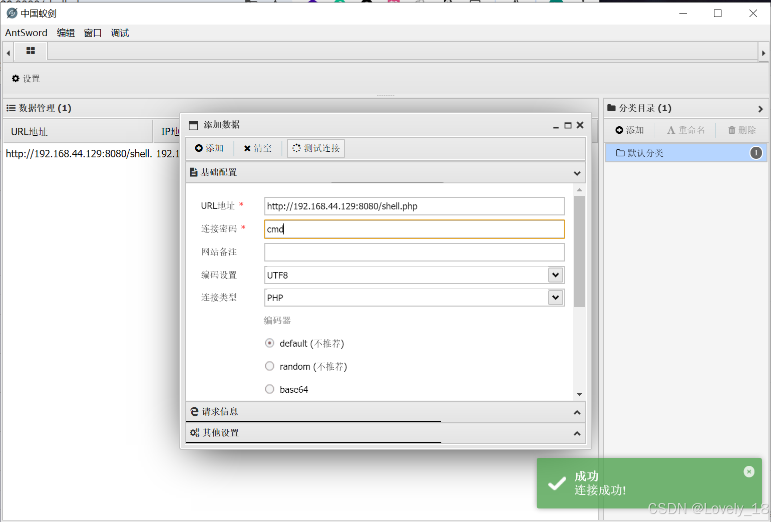Click the dialog vertical scrollbar thumb

579,251
